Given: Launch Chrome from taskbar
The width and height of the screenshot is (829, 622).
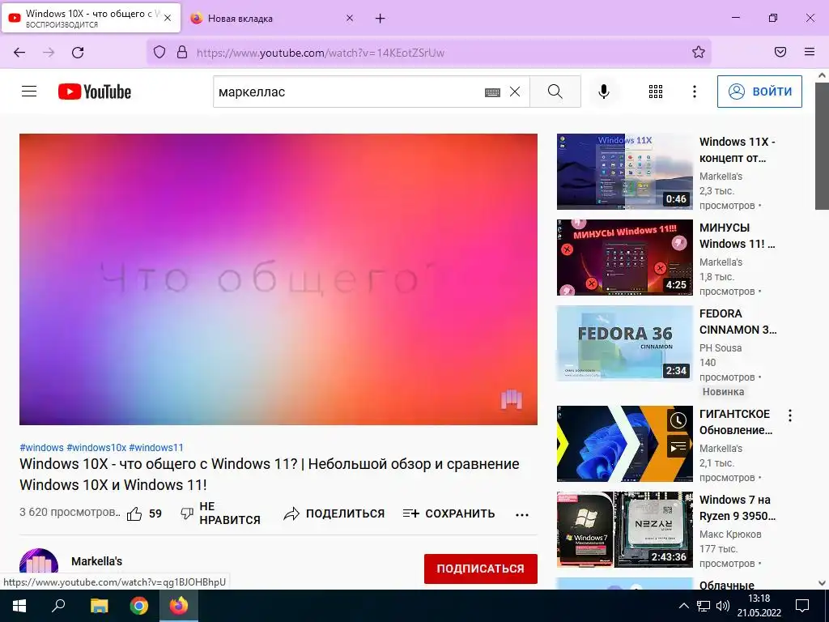Looking at the screenshot, I should click(139, 606).
